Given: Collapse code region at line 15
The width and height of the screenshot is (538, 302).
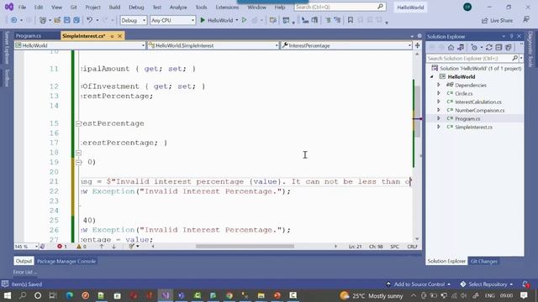Looking at the screenshot, I should point(78,123).
